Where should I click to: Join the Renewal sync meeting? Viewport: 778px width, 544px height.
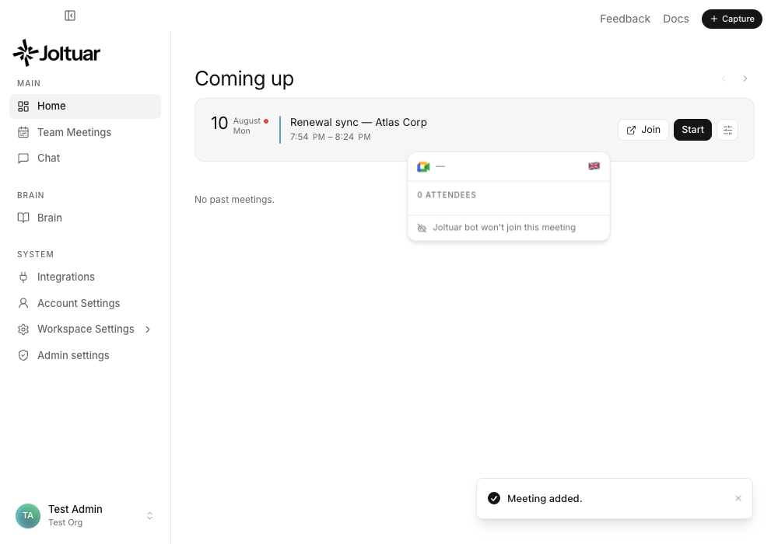click(643, 130)
